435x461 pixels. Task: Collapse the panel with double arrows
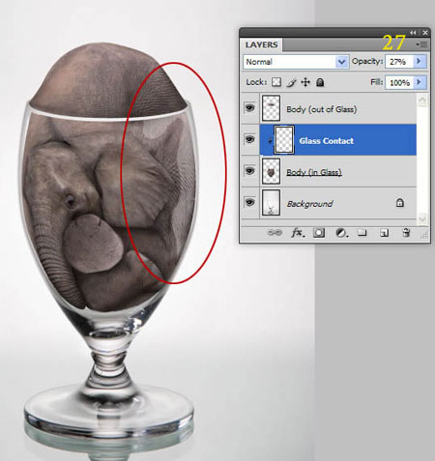(413, 33)
